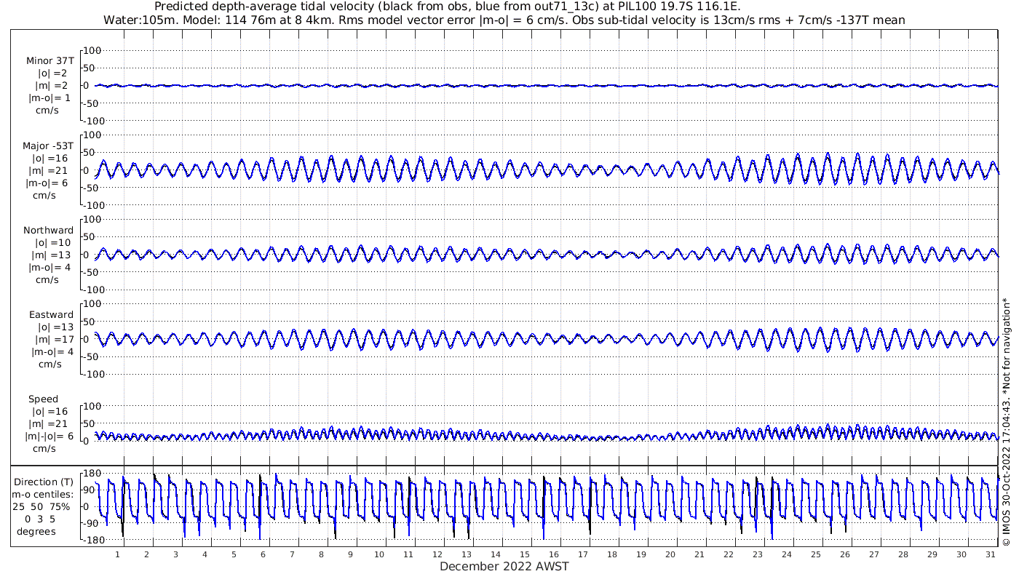This screenshot has height=582, width=1019.
Task: Click day 15 tick label on date axis
Action: click(x=525, y=554)
